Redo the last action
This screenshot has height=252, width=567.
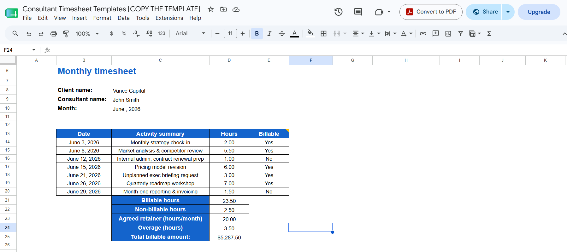tap(41, 33)
